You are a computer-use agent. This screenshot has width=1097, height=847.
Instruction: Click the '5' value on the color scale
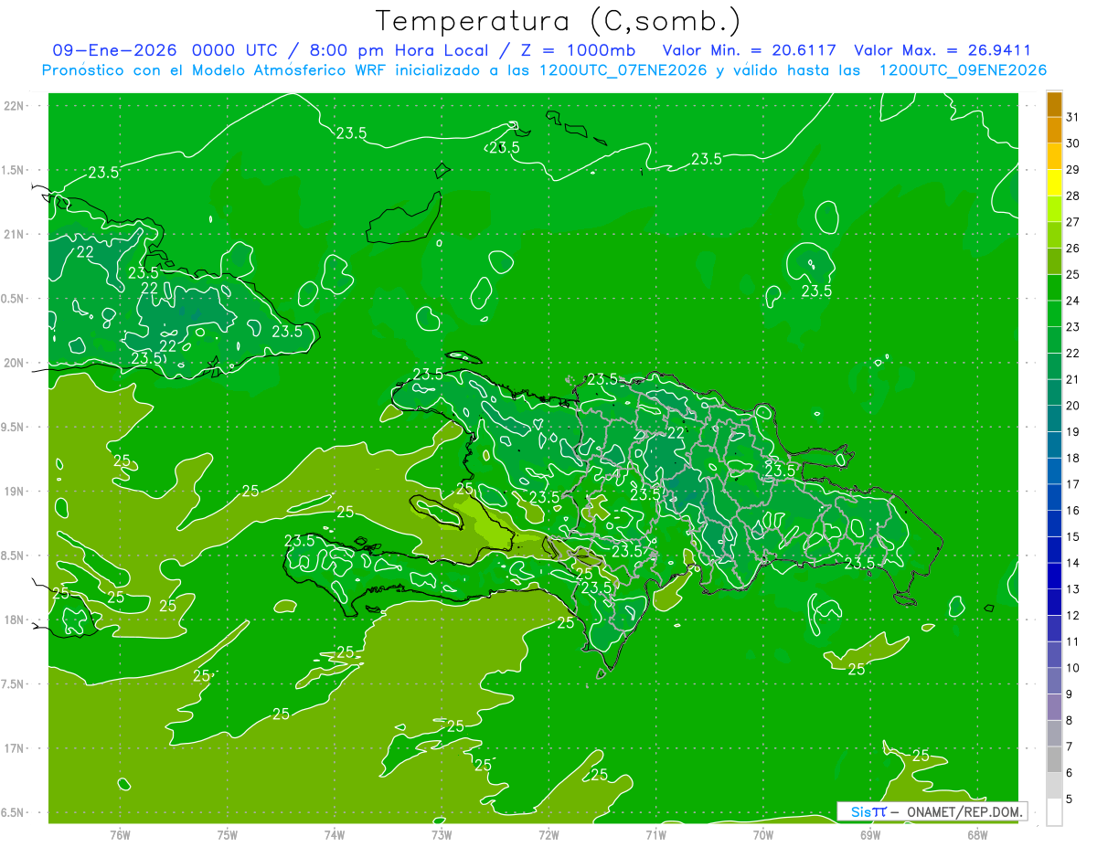click(1069, 799)
